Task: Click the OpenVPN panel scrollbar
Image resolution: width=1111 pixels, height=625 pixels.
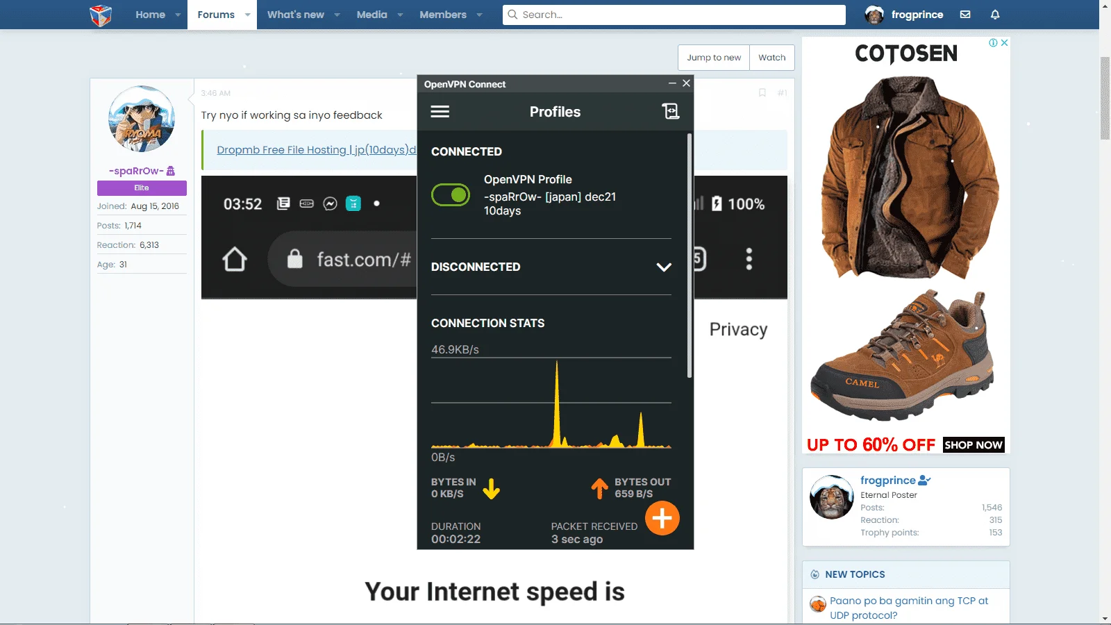Action: [690, 256]
